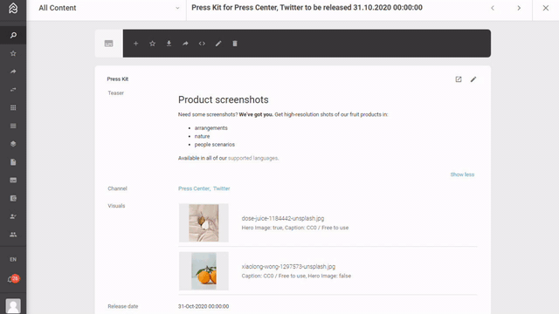559x314 pixels.
Task: Open the search icon in the sidebar
Action: (13, 35)
